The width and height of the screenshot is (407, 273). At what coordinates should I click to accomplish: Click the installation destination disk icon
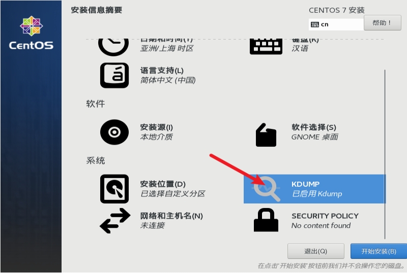(x=114, y=189)
